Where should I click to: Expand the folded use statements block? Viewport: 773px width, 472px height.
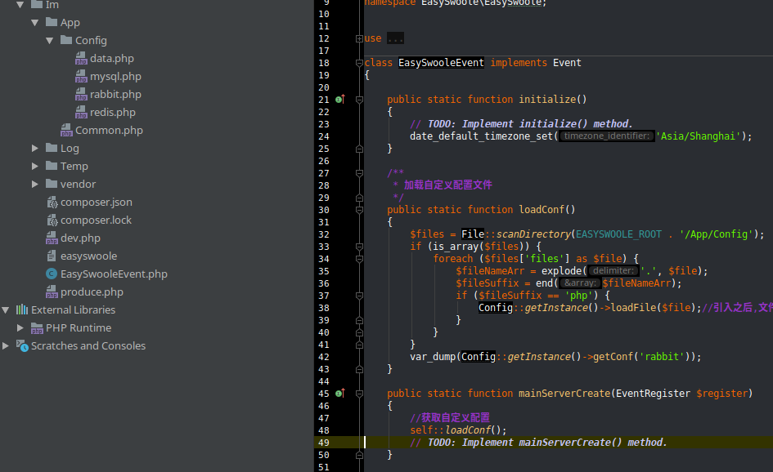click(359, 38)
